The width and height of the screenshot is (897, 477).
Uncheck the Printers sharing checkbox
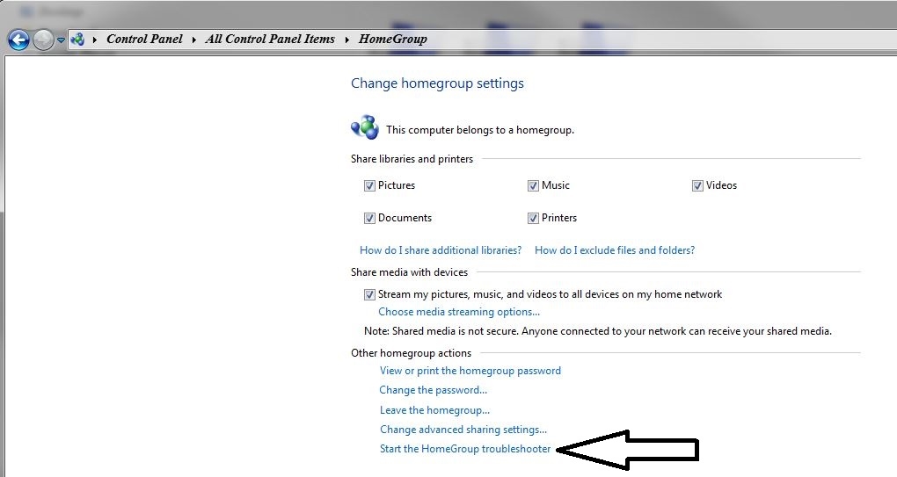point(533,218)
